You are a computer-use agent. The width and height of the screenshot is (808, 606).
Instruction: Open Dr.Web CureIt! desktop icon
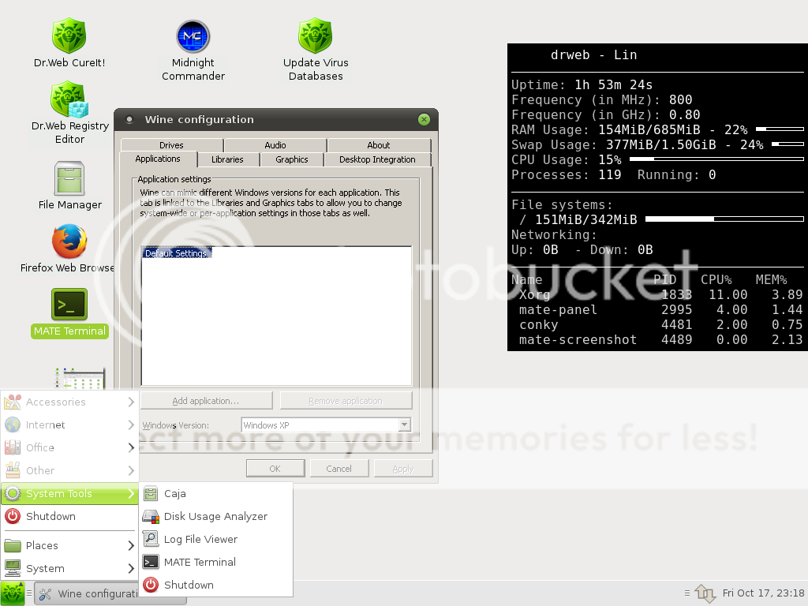coord(69,36)
